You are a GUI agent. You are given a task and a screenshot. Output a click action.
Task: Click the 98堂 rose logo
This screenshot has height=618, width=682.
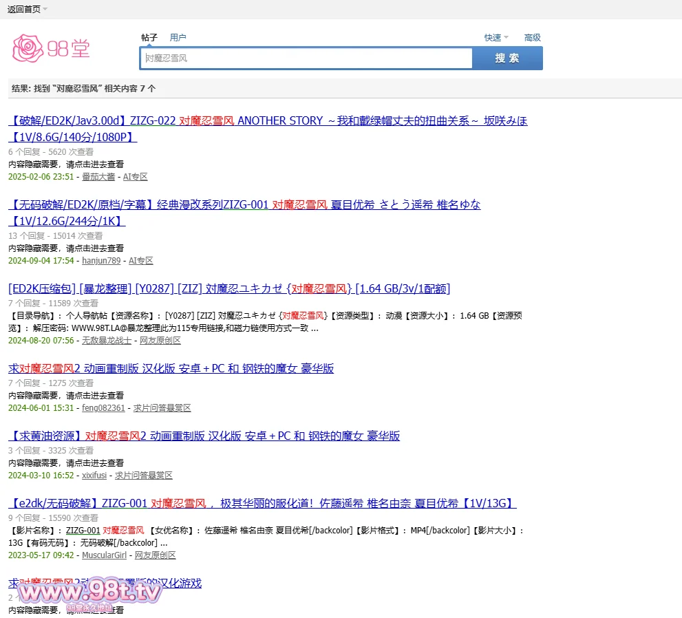pyautogui.click(x=51, y=47)
